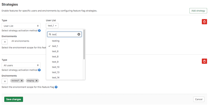The width and height of the screenshot is (211, 106).
Task: Add environment to All users strategy
Action: pos(5,81)
